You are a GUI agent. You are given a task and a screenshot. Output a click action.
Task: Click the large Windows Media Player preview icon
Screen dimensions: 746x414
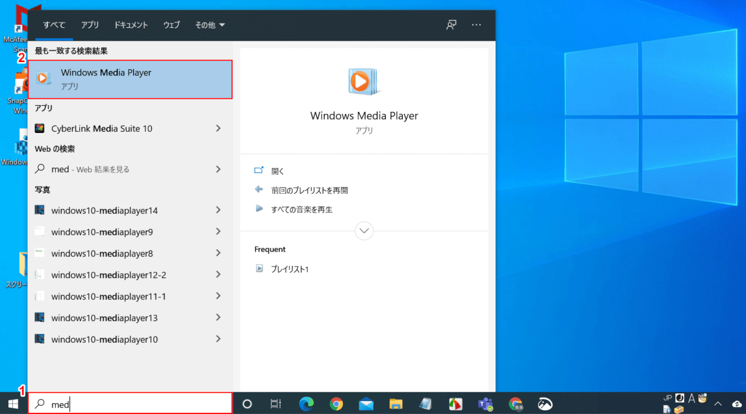[364, 81]
